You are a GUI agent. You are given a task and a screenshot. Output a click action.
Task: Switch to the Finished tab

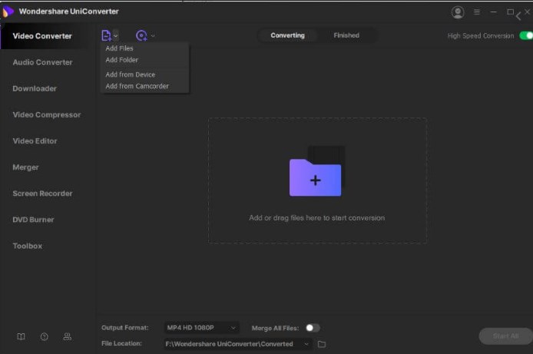point(346,35)
